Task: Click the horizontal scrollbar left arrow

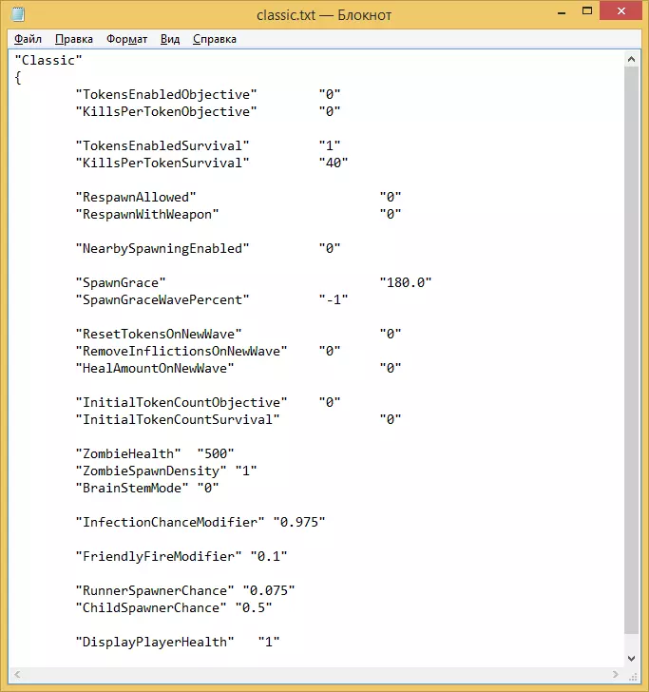Action: [x=17, y=674]
